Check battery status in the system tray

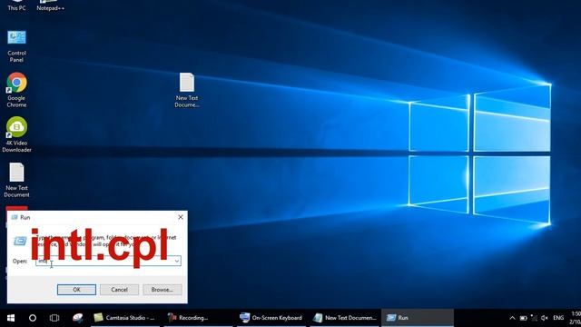523,318
